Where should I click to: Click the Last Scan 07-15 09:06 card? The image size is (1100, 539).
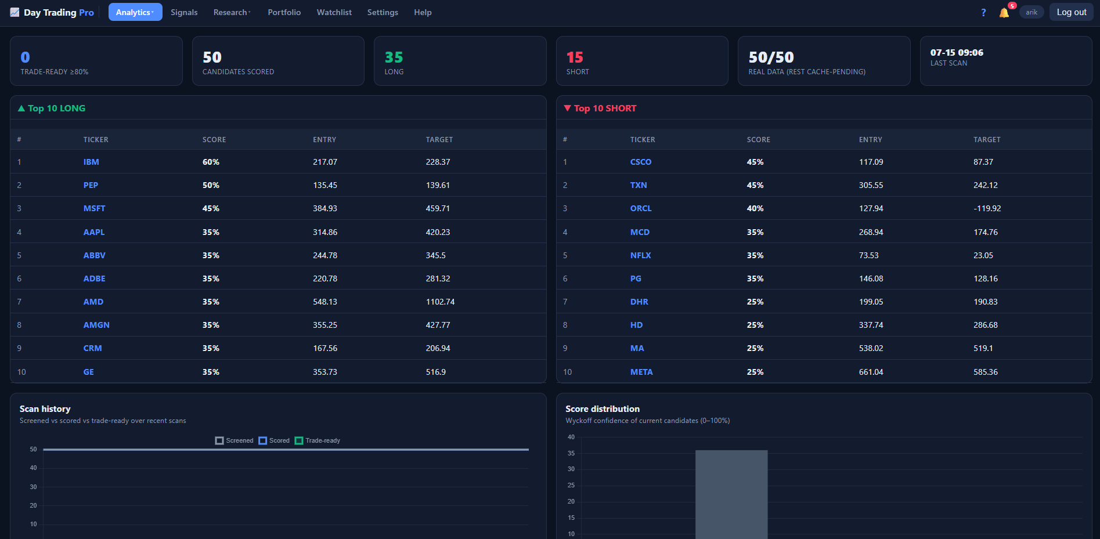pyautogui.click(x=1006, y=61)
